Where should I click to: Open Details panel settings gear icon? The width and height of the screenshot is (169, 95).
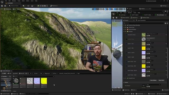point(167,23)
